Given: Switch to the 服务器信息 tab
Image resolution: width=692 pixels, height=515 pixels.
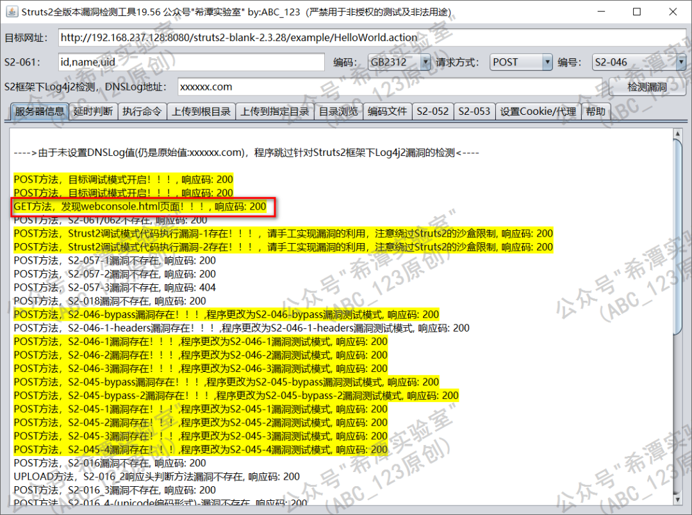Looking at the screenshot, I should coord(39,112).
